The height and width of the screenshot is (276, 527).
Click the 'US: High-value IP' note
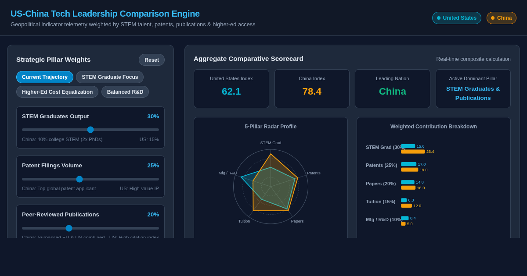click(x=140, y=188)
